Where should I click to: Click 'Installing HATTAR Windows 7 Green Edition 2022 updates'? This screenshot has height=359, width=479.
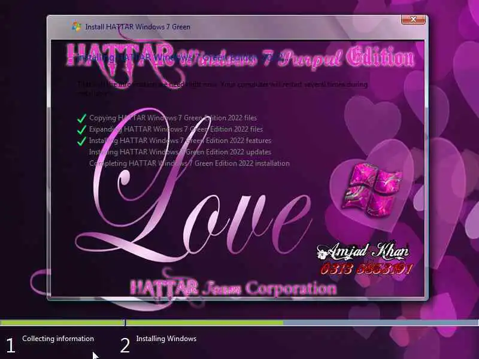tap(180, 152)
